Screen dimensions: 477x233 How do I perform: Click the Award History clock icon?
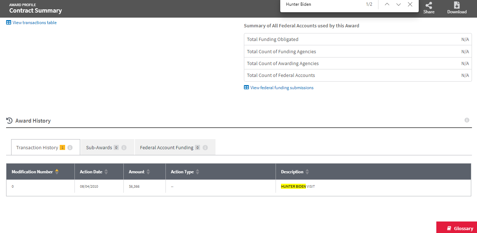pos(9,120)
